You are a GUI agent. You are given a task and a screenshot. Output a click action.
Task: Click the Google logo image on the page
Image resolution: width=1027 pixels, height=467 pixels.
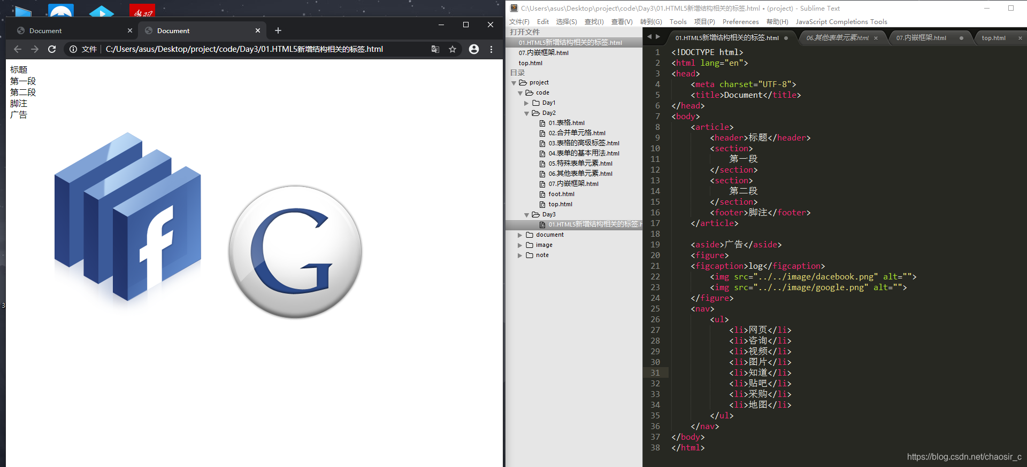pos(295,252)
